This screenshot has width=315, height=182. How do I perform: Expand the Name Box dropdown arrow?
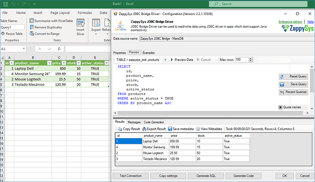(x=24, y=49)
